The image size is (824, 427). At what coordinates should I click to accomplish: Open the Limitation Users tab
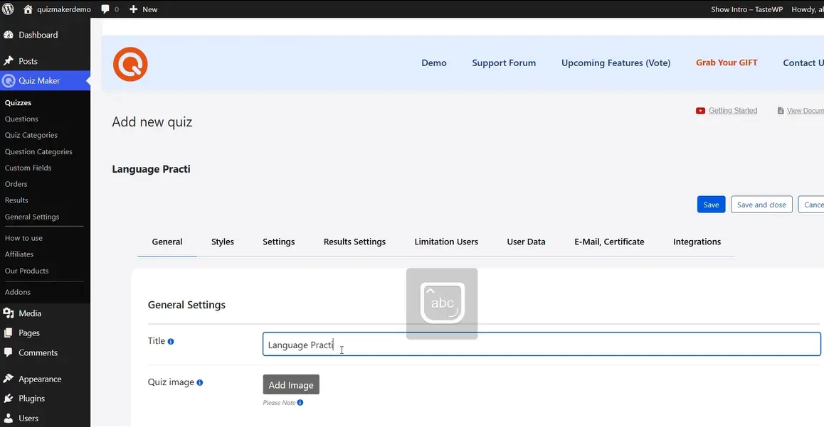tap(446, 242)
